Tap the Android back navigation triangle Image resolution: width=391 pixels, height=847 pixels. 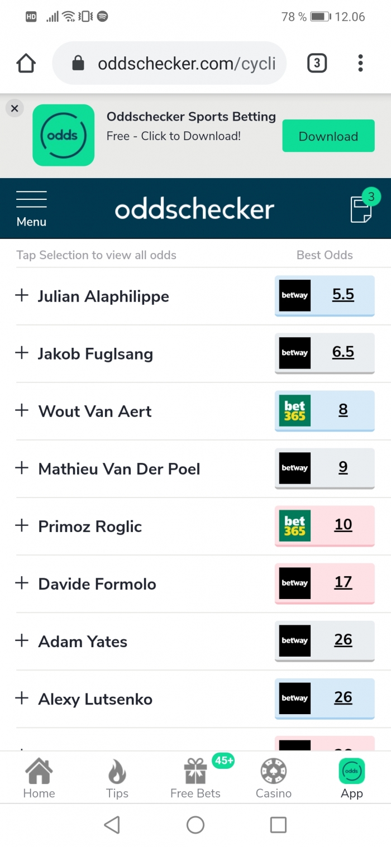[112, 825]
